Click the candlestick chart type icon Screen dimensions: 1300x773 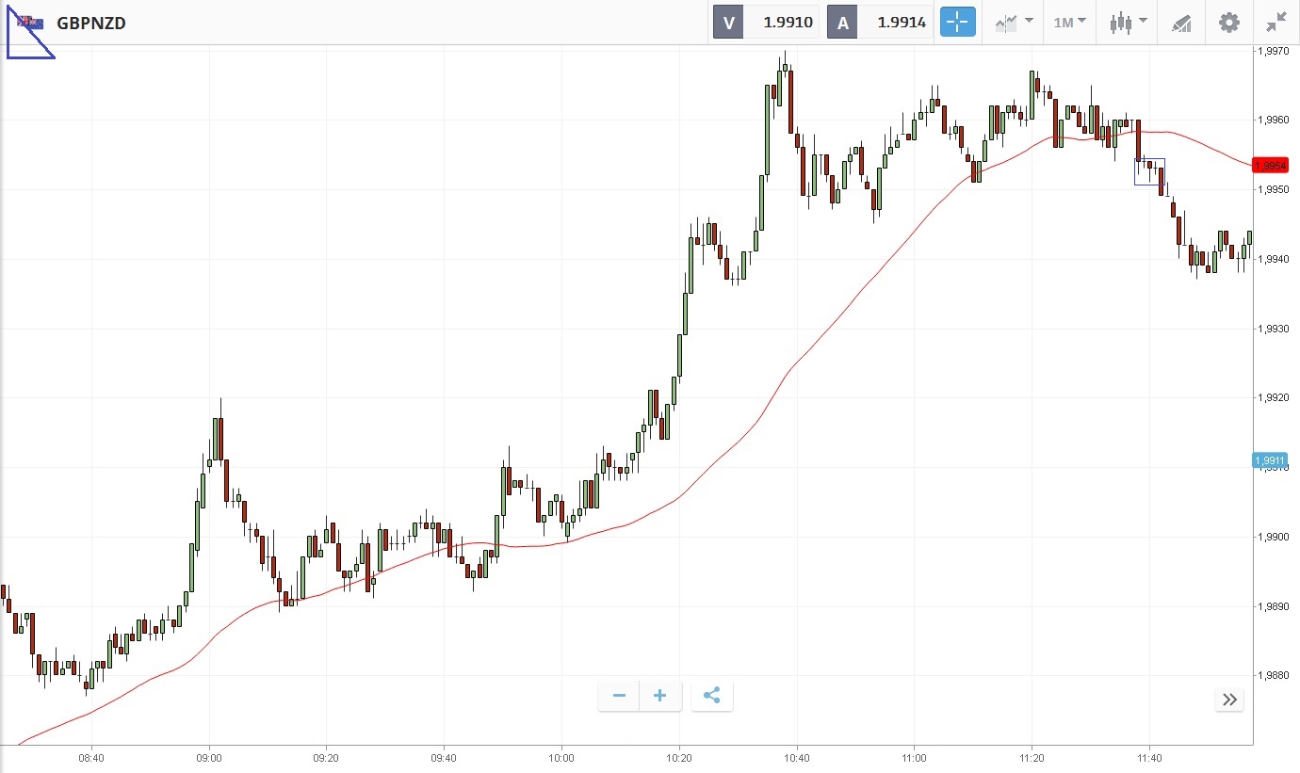(1121, 23)
